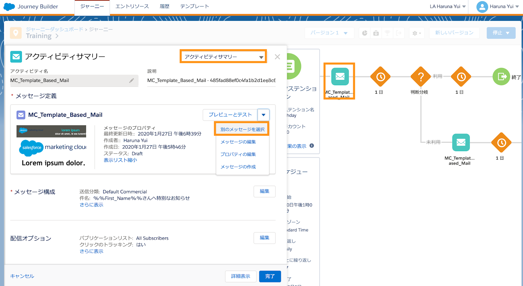This screenshot has height=286, width=523.
Task: Choose 別のメッセージを選択 from menu
Action: click(242, 129)
